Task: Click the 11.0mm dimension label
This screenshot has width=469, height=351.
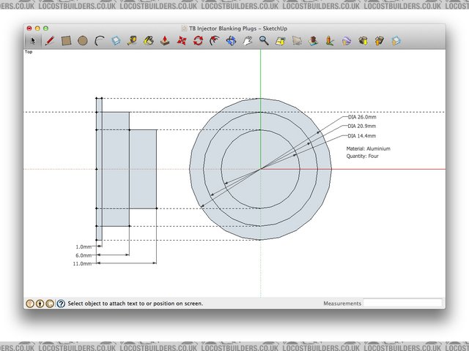Action: 82,264
